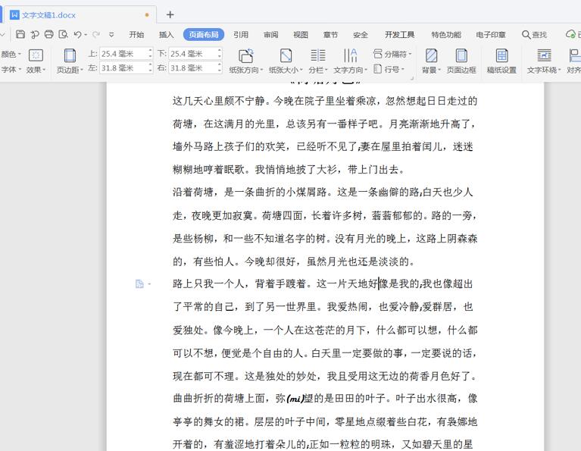
Task: Select the 页面布局 tab
Action: (204, 35)
